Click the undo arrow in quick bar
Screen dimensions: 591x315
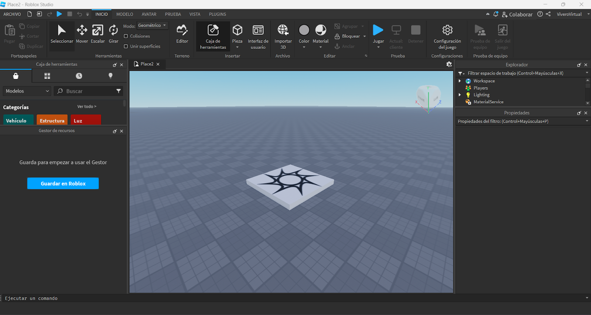[79, 14]
